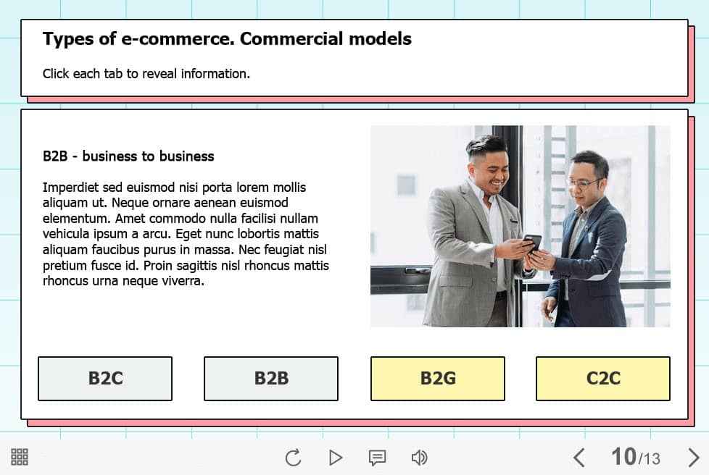Click the slide counter 10/13
The image size is (709, 475).
coord(635,457)
